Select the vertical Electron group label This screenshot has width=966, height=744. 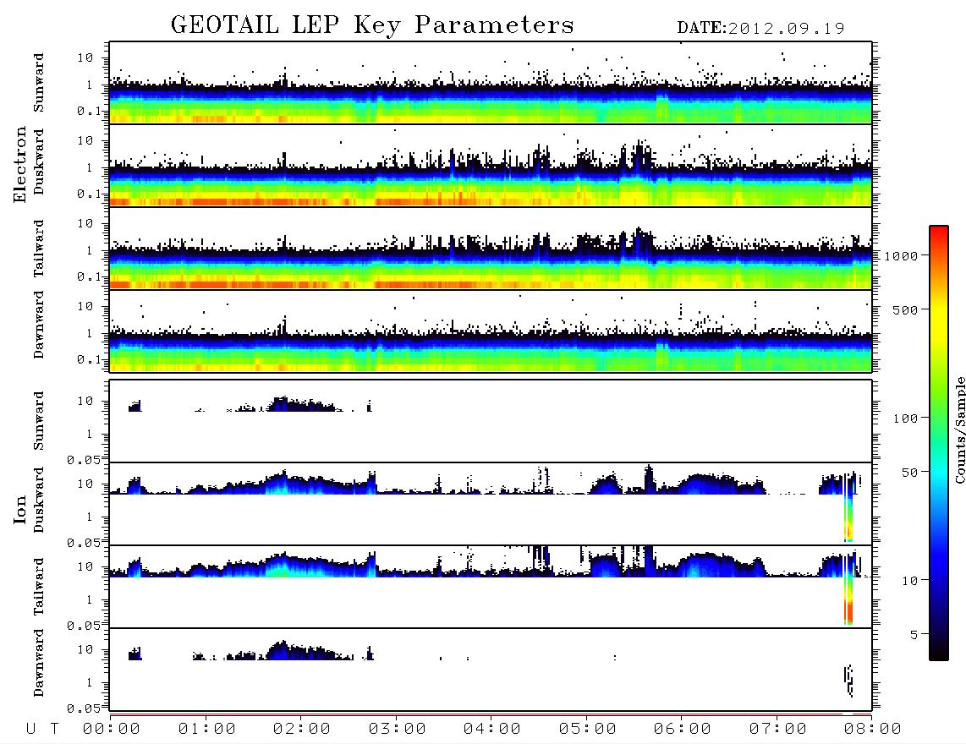[20, 165]
